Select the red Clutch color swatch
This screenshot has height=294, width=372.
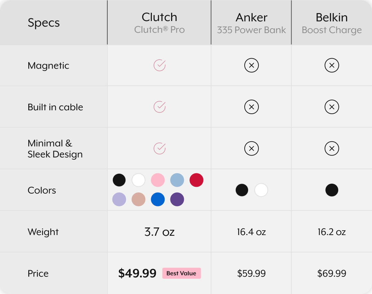click(x=196, y=180)
